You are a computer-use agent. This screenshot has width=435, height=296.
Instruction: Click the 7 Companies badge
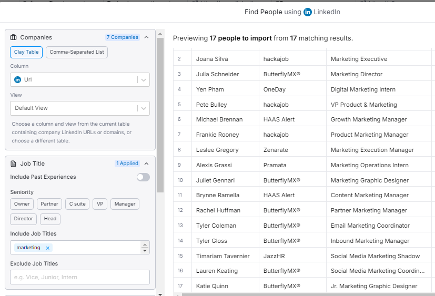click(x=123, y=37)
